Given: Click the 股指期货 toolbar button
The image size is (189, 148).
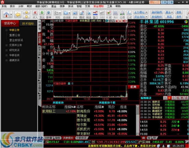Looking at the screenshot, I should [157, 17].
